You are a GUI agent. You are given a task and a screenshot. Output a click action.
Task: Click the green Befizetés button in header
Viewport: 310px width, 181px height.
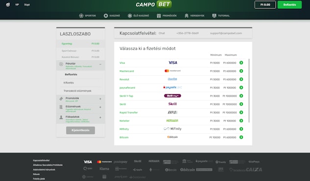(x=289, y=5)
